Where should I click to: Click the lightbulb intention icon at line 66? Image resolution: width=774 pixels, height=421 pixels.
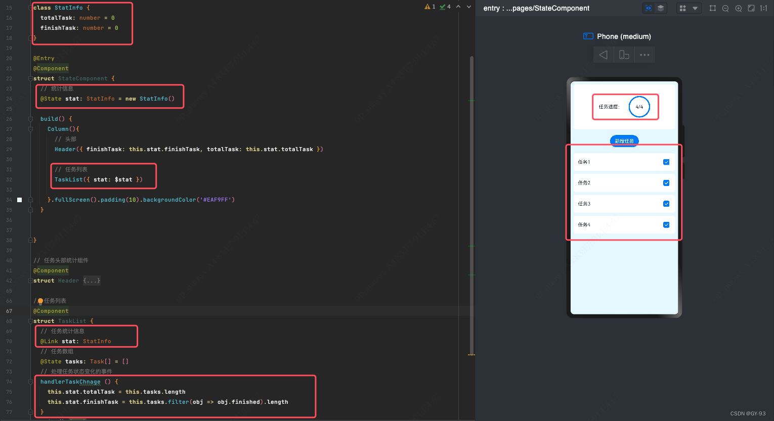tap(40, 301)
